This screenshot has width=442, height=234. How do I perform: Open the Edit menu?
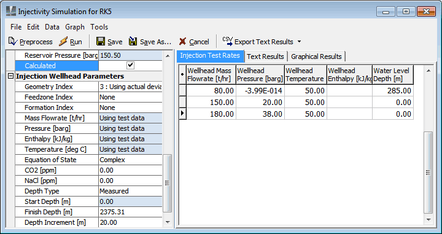click(x=33, y=27)
